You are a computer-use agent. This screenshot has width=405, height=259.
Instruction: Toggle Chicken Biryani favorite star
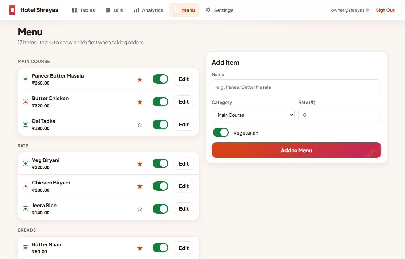pos(140,186)
